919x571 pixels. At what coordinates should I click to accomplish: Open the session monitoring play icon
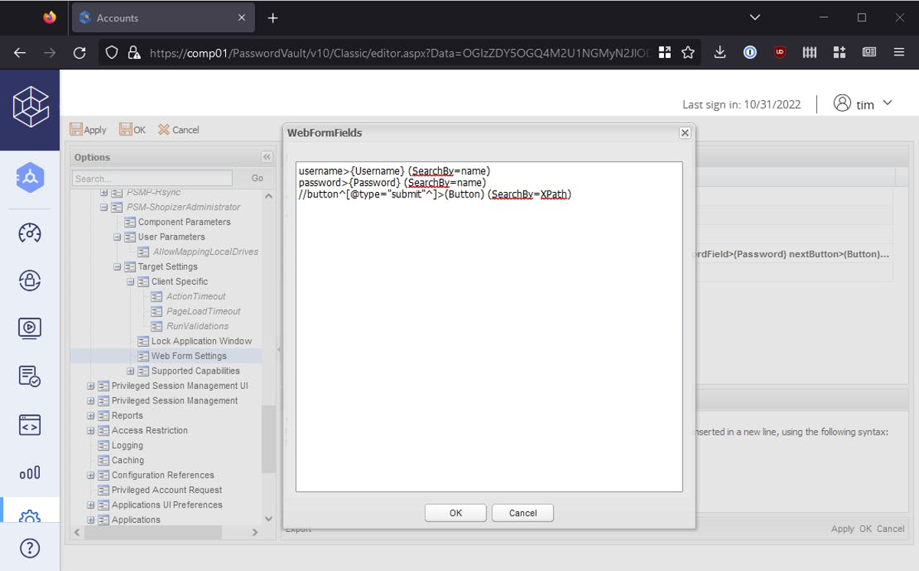pos(29,328)
